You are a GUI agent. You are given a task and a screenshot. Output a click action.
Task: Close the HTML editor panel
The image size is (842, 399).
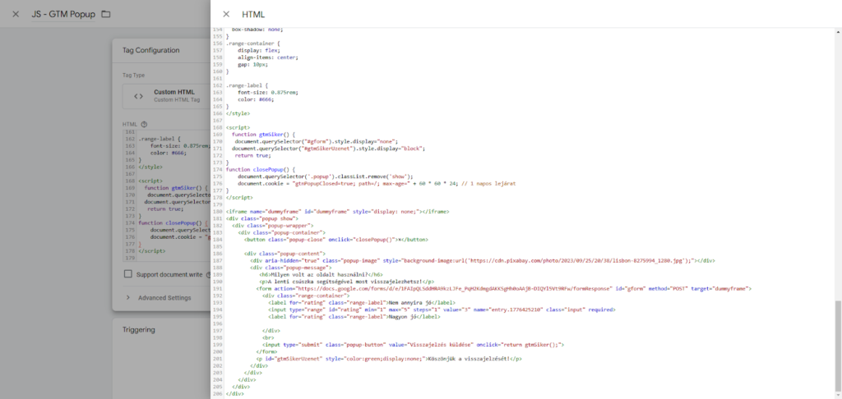pyautogui.click(x=226, y=15)
